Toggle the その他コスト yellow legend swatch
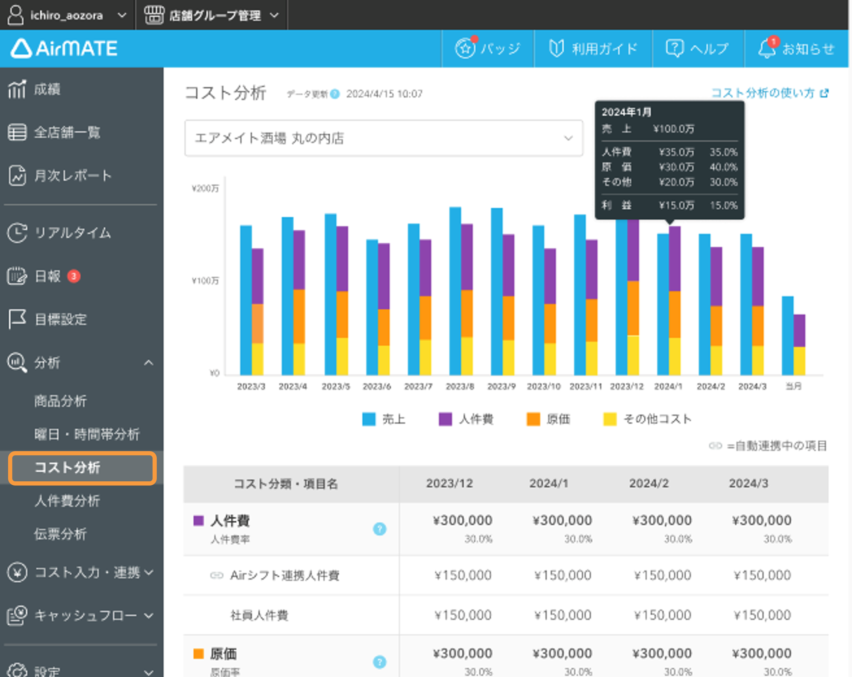852x677 pixels. point(610,419)
